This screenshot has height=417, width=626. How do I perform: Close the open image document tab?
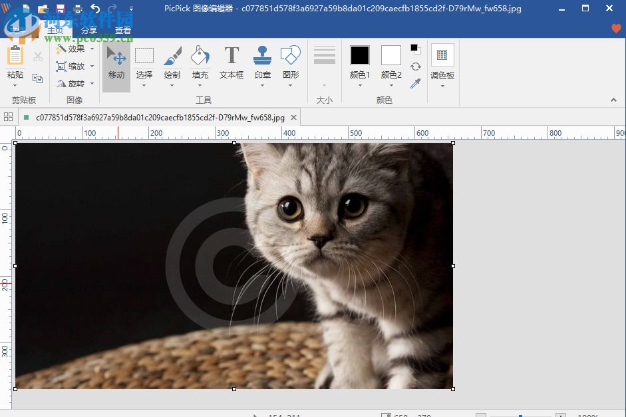[293, 117]
